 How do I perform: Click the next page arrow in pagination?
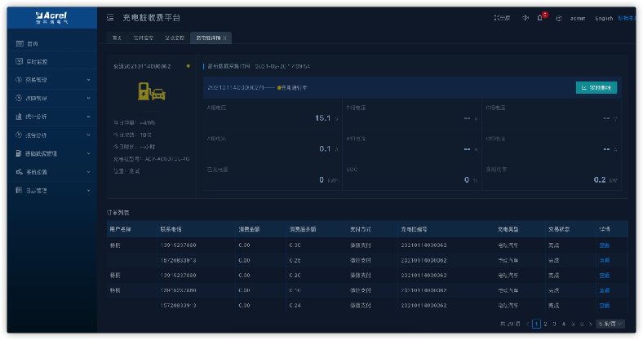[x=592, y=324]
